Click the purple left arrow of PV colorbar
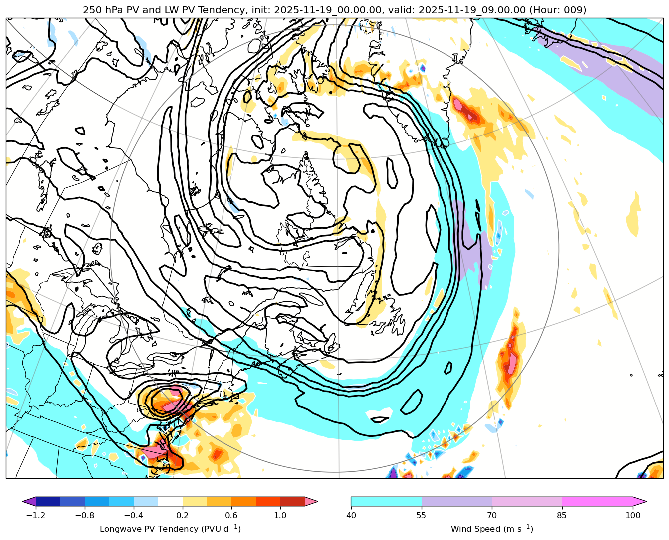 (x=29, y=501)
